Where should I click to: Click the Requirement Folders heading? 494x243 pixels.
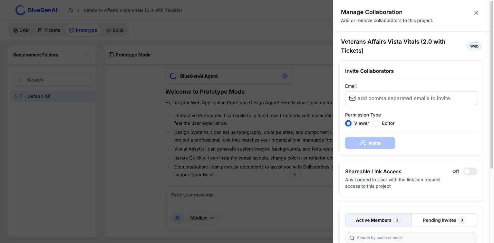[x=36, y=55]
